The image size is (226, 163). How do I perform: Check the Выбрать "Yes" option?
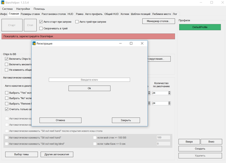pyautogui.click(x=7, y=93)
